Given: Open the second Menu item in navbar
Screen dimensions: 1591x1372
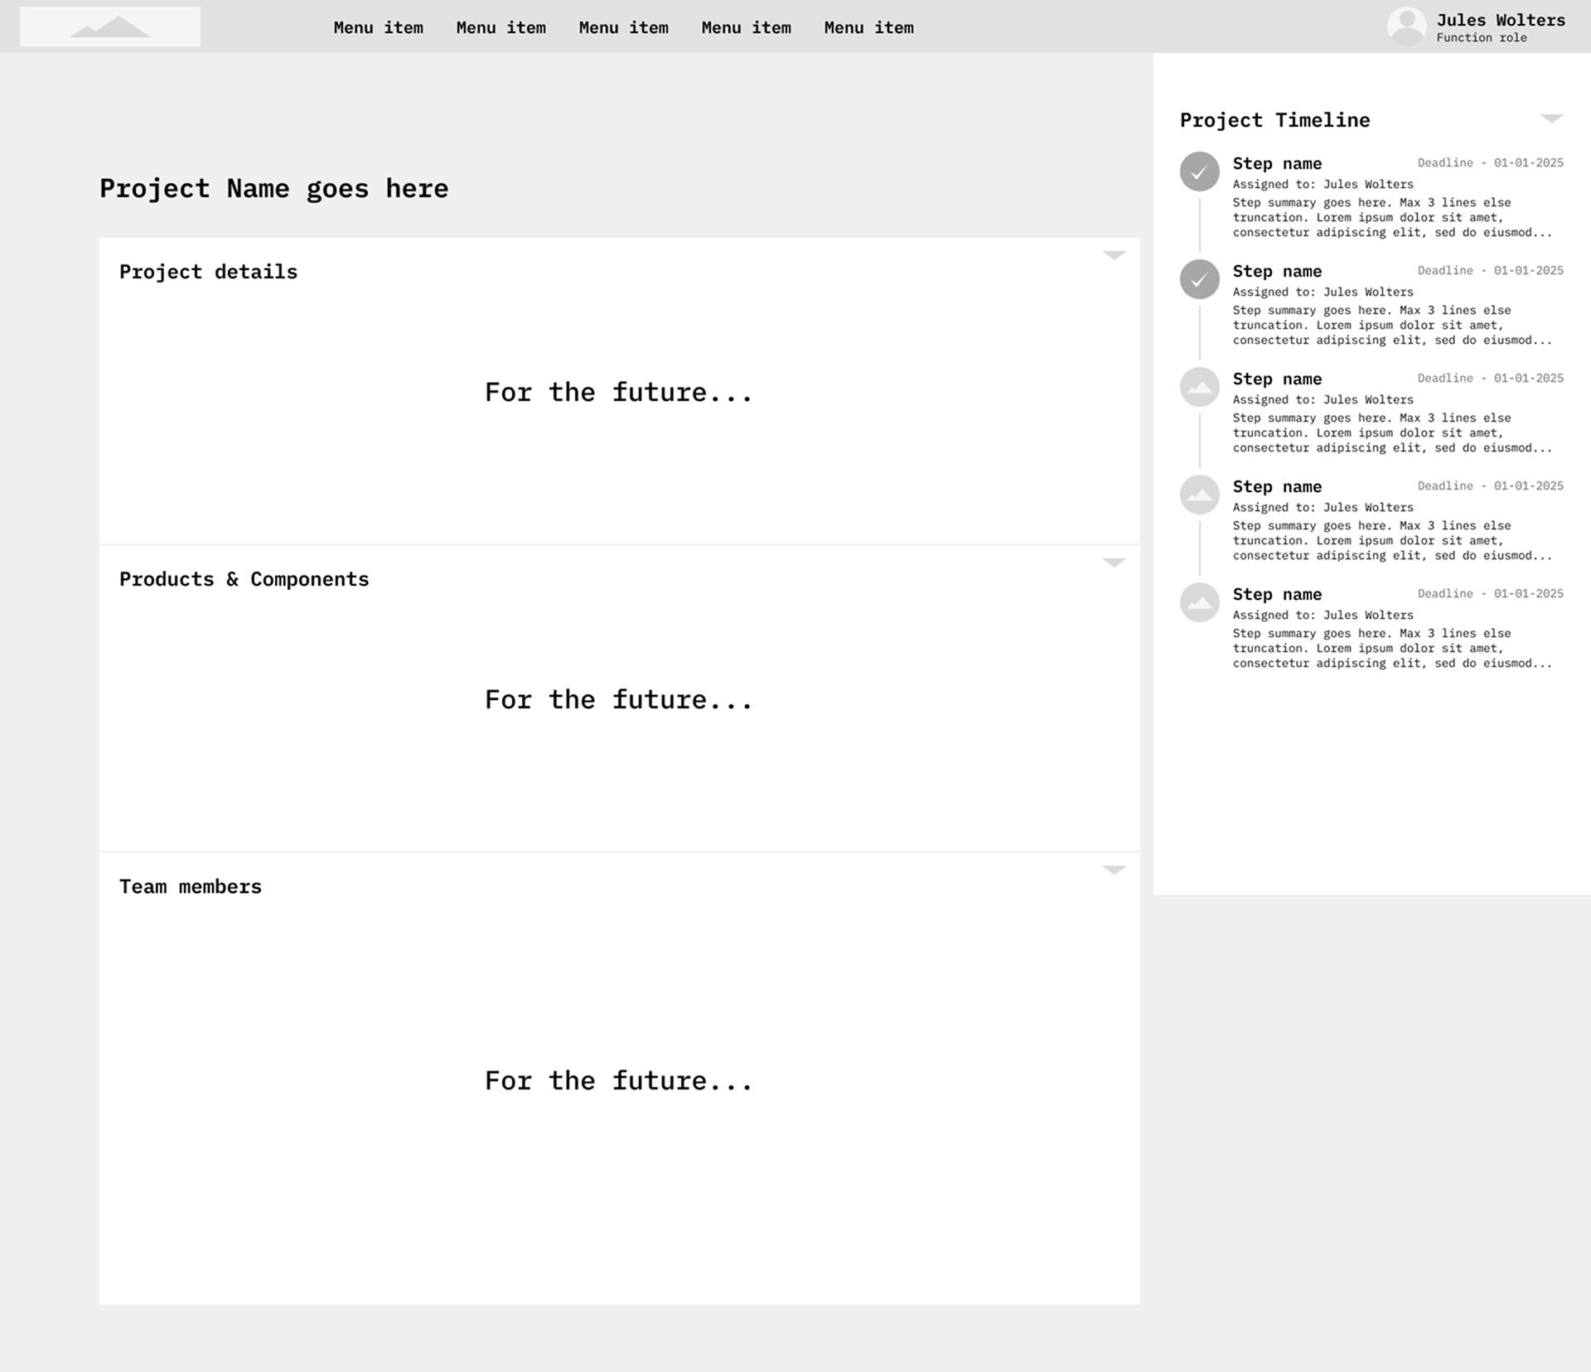Looking at the screenshot, I should pyautogui.click(x=501, y=27).
